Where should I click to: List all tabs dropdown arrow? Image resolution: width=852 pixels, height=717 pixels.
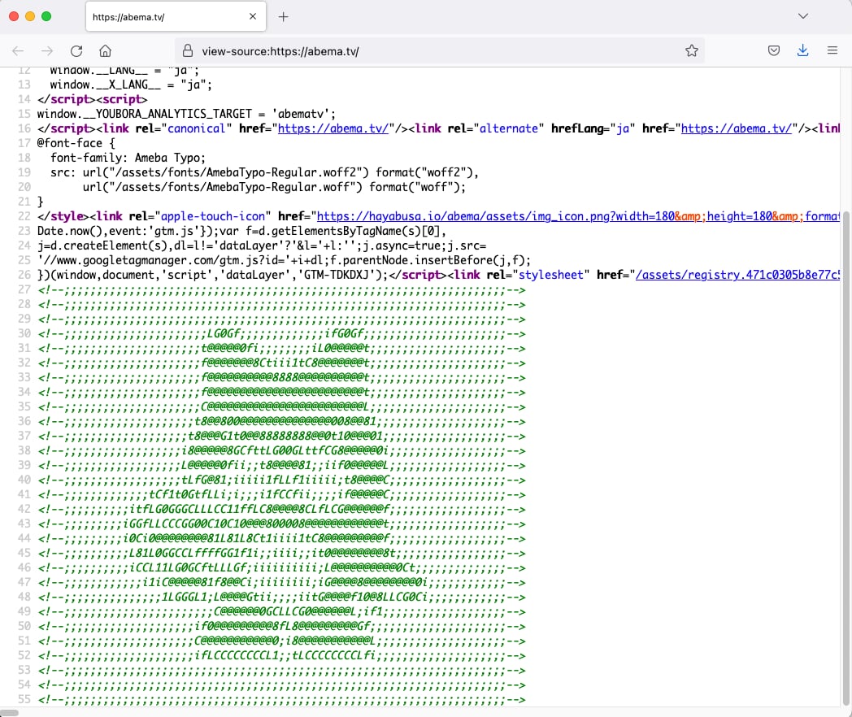click(x=803, y=16)
